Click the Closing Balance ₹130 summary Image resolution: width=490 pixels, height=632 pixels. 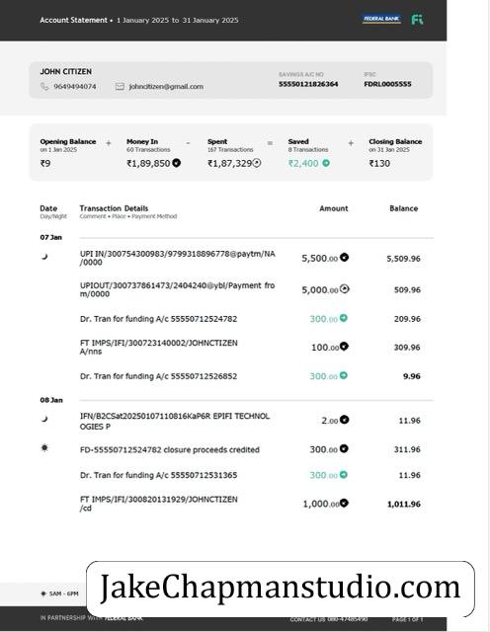coord(395,153)
